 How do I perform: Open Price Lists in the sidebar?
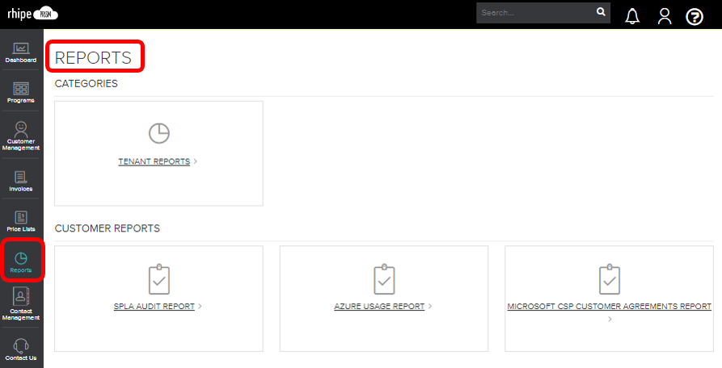pyautogui.click(x=21, y=221)
